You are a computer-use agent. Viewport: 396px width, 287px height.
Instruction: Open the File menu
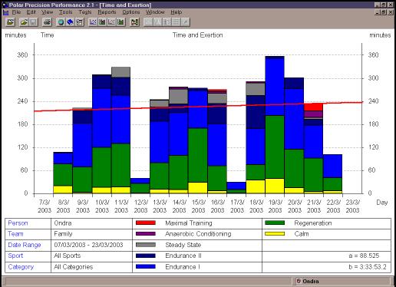click(16, 12)
